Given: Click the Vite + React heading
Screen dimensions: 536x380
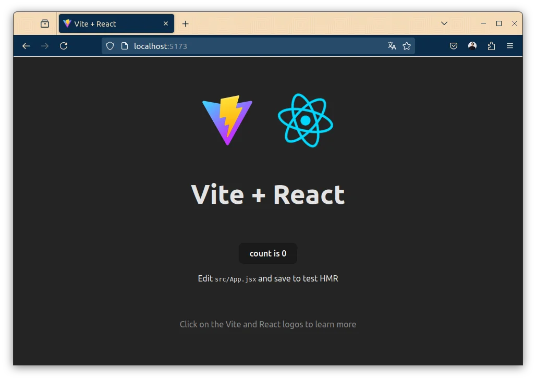Looking at the screenshot, I should point(267,194).
